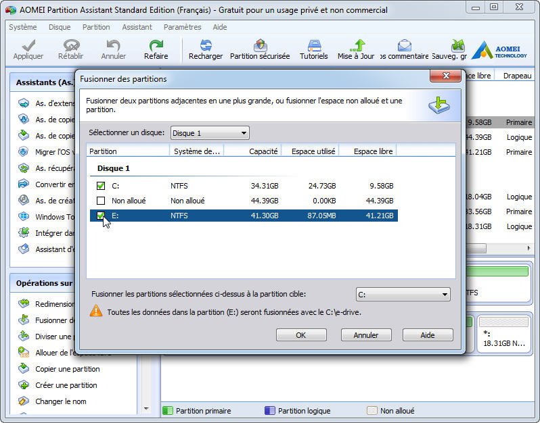The width and height of the screenshot is (540, 423).
Task: Open Migrer l'OS wizard icon
Action: 24,151
